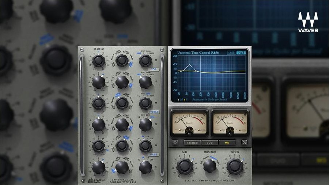329x185 pixels.
Task: Click the Treble M shape knob
Action: click(122, 103)
